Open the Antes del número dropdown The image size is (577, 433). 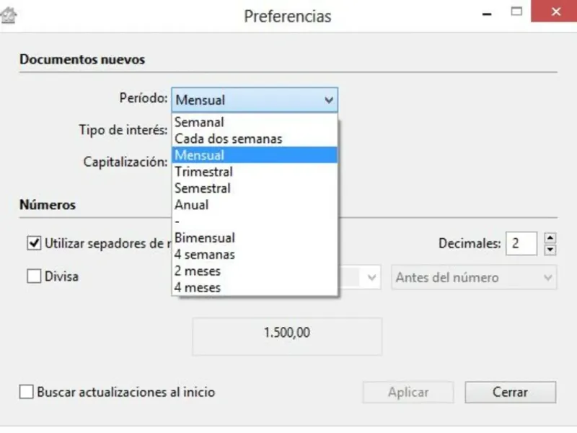click(474, 278)
